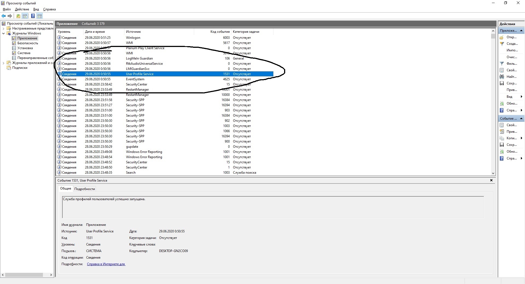Select the LogMeIn Guardian event row
525x284 pixels.
pyautogui.click(x=165, y=58)
